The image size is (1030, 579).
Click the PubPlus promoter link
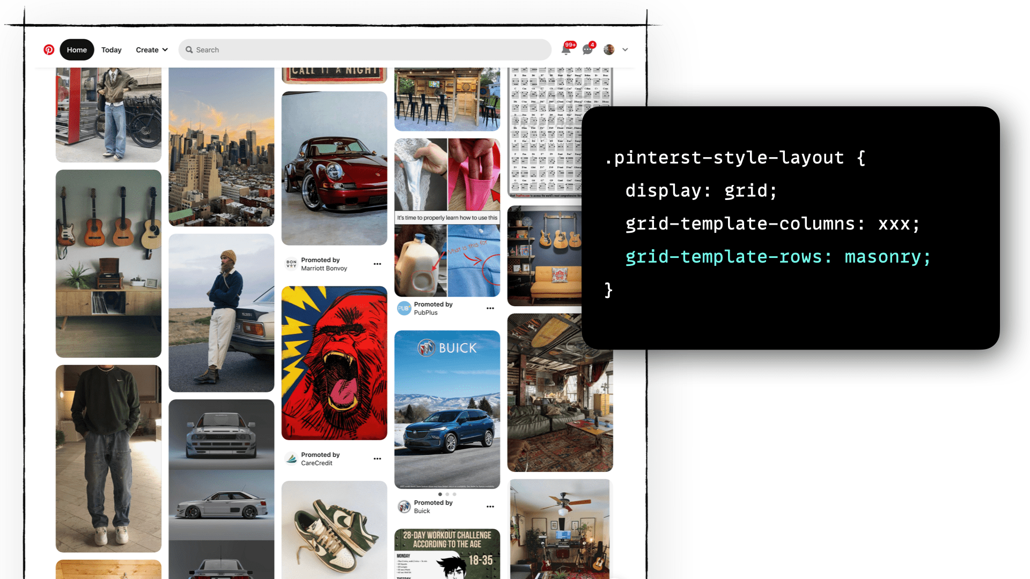(425, 313)
